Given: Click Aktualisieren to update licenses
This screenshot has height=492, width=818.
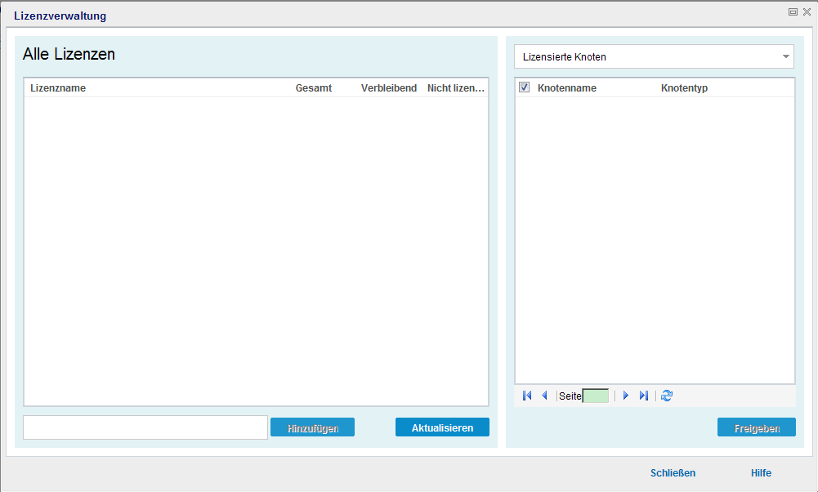Looking at the screenshot, I should click(x=442, y=427).
